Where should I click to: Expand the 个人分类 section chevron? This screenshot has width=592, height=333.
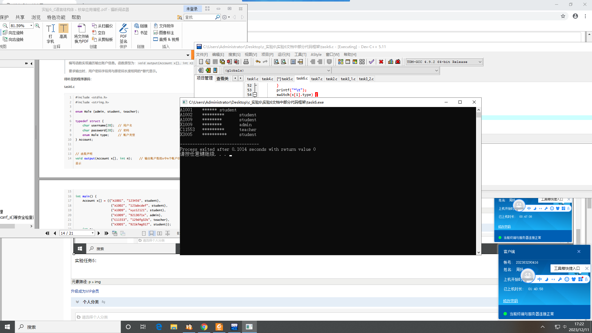[77, 302]
